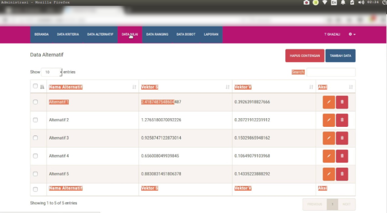387x213 pixels.
Task: Click the Tambah Data button
Action: (x=340, y=56)
